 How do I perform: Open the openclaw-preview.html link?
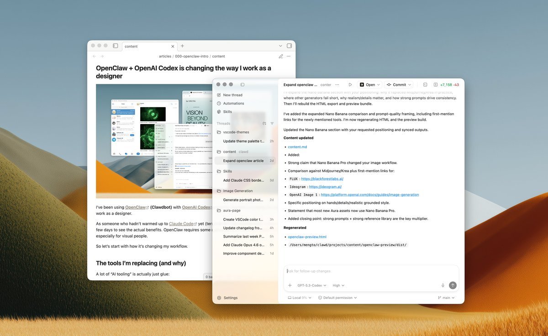(x=307, y=237)
